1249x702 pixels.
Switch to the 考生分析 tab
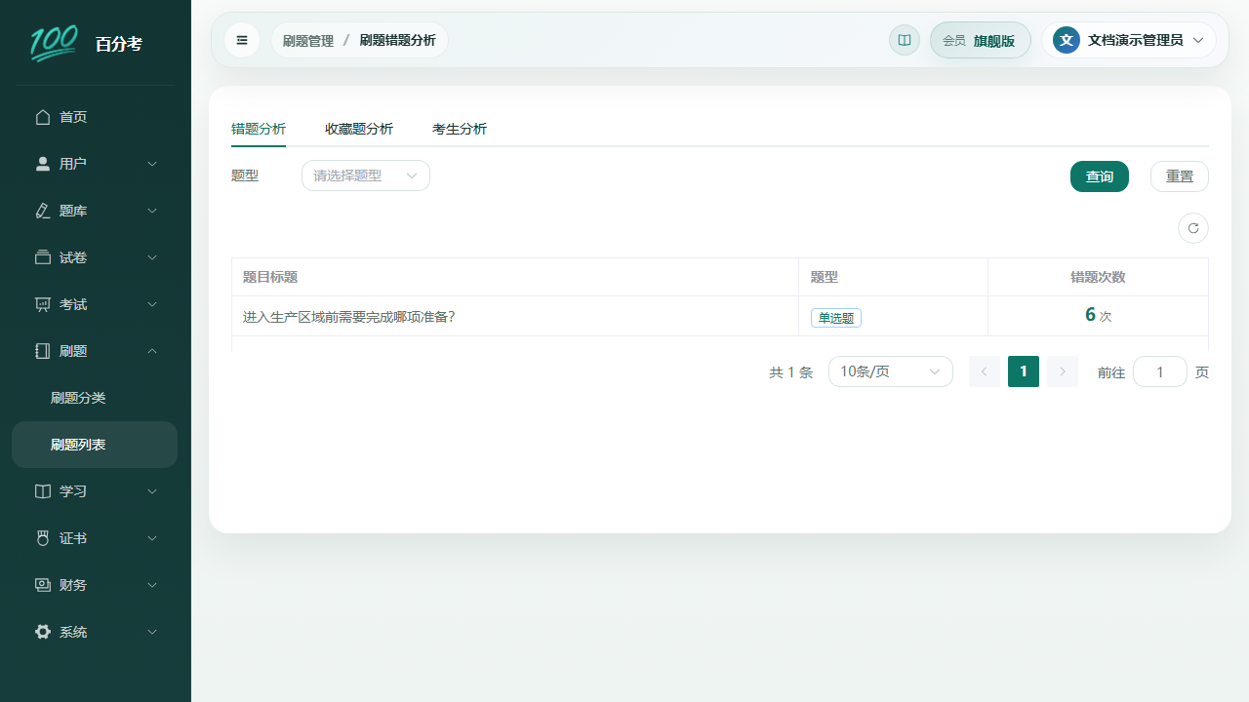(x=460, y=129)
